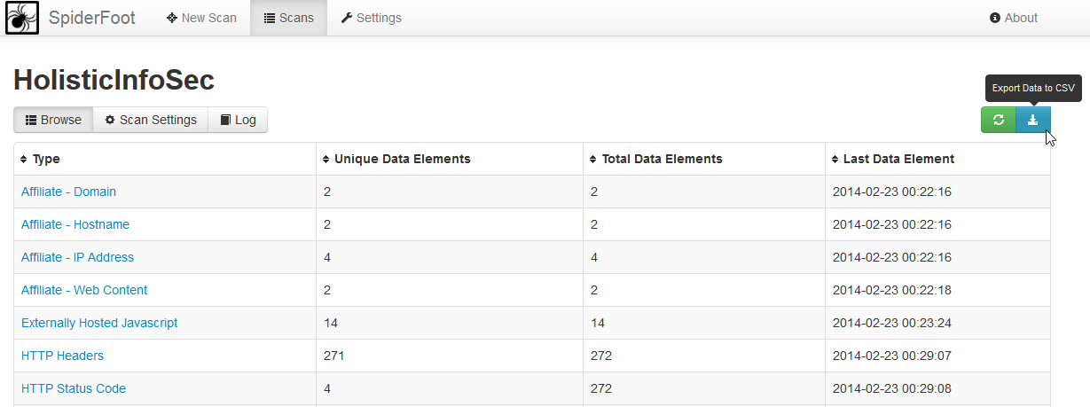View the scan Log tab

[238, 120]
